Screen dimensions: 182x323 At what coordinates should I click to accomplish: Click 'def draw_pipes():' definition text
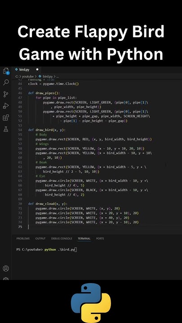tap(44, 93)
